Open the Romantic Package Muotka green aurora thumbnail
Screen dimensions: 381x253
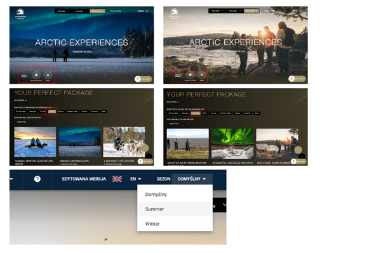point(232,143)
